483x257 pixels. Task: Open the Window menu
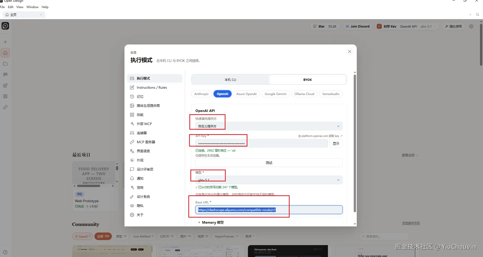(33, 7)
